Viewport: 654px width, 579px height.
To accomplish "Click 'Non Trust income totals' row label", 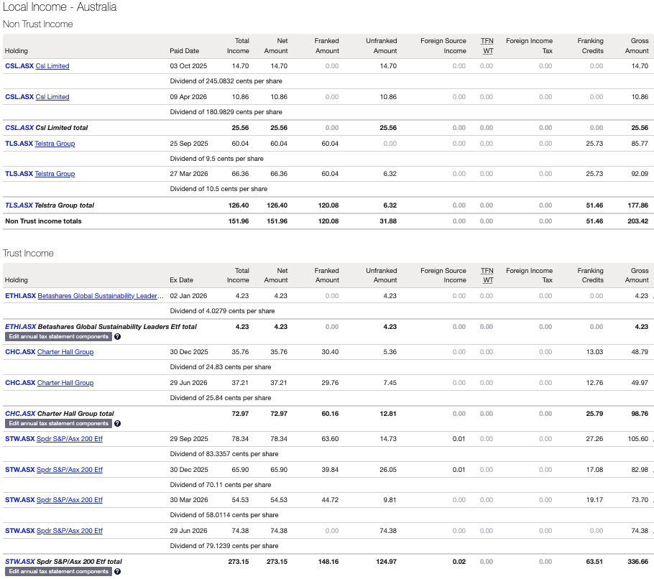I will click(x=43, y=221).
